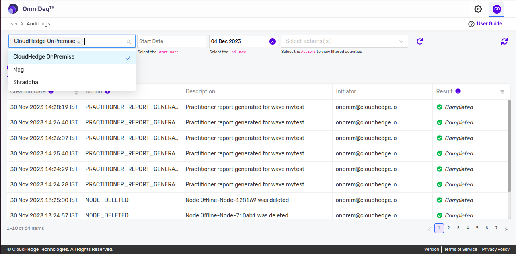
Task: Click info icon beside Result header
Action: tap(458, 91)
